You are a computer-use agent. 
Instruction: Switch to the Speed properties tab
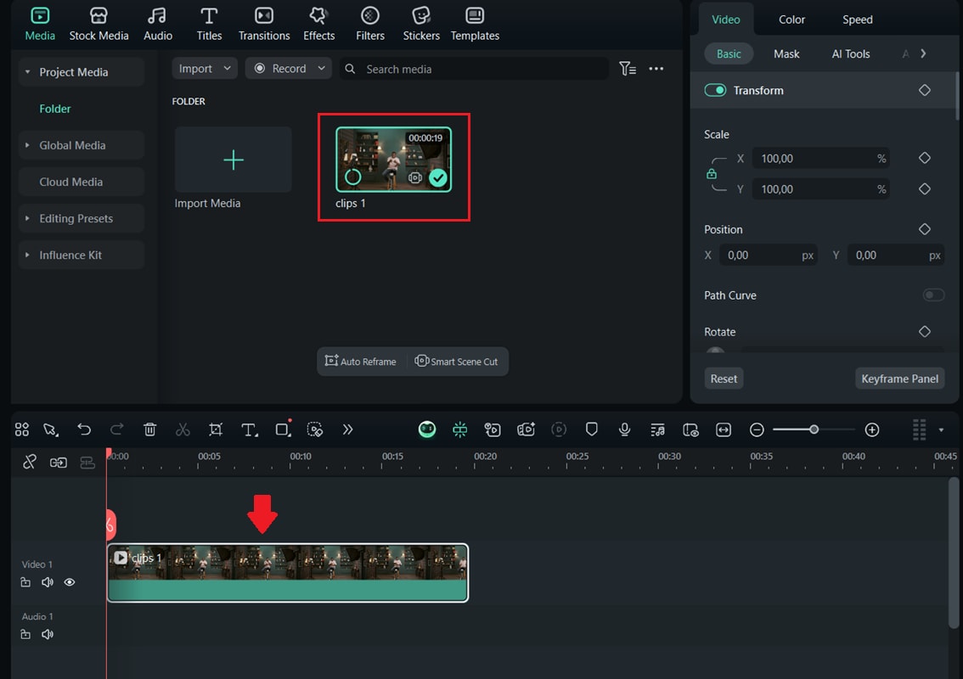[x=858, y=20]
